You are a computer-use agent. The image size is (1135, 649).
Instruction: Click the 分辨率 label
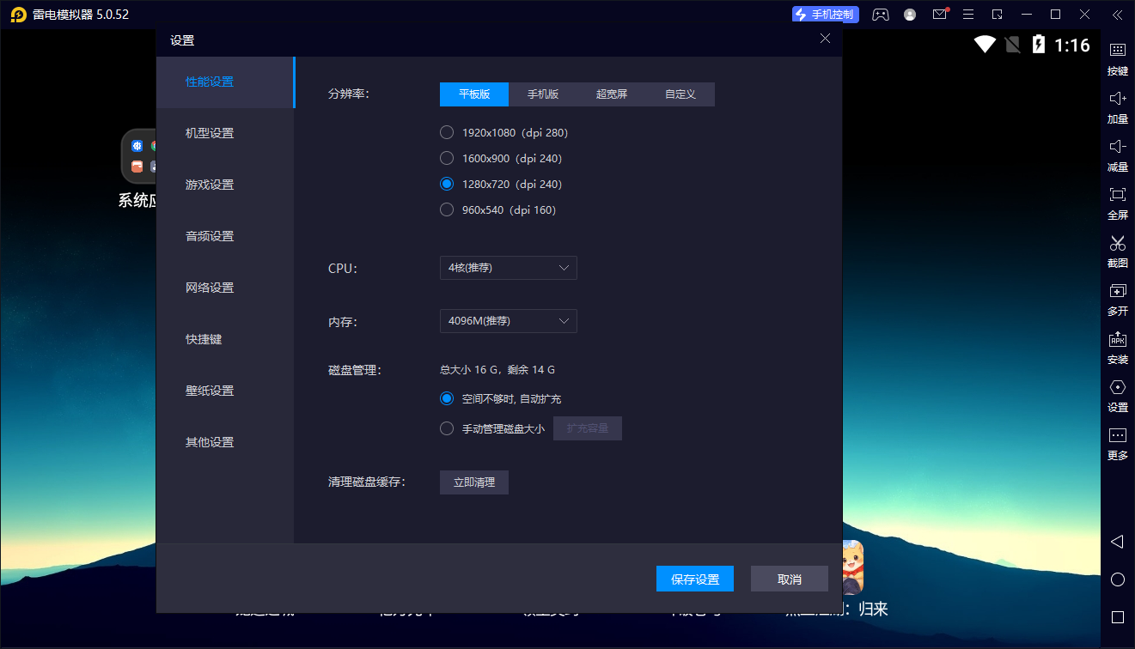pyautogui.click(x=349, y=94)
